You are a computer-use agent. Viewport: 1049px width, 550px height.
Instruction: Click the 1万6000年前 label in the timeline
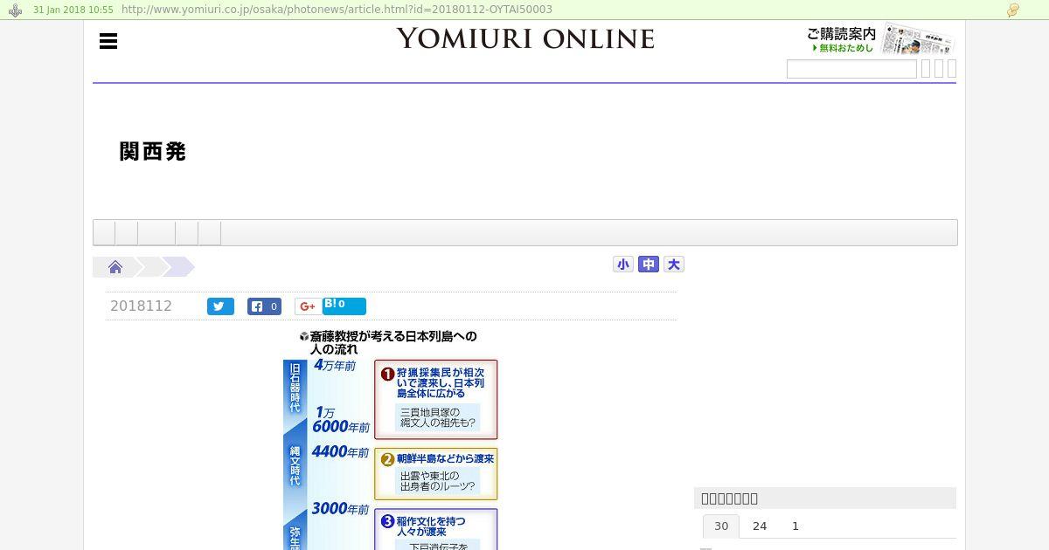tap(341, 420)
